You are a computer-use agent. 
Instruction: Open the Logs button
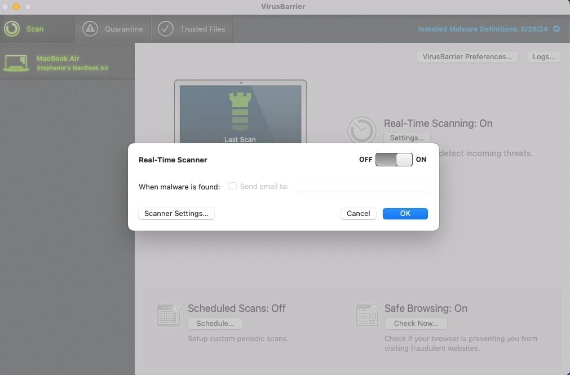(544, 57)
